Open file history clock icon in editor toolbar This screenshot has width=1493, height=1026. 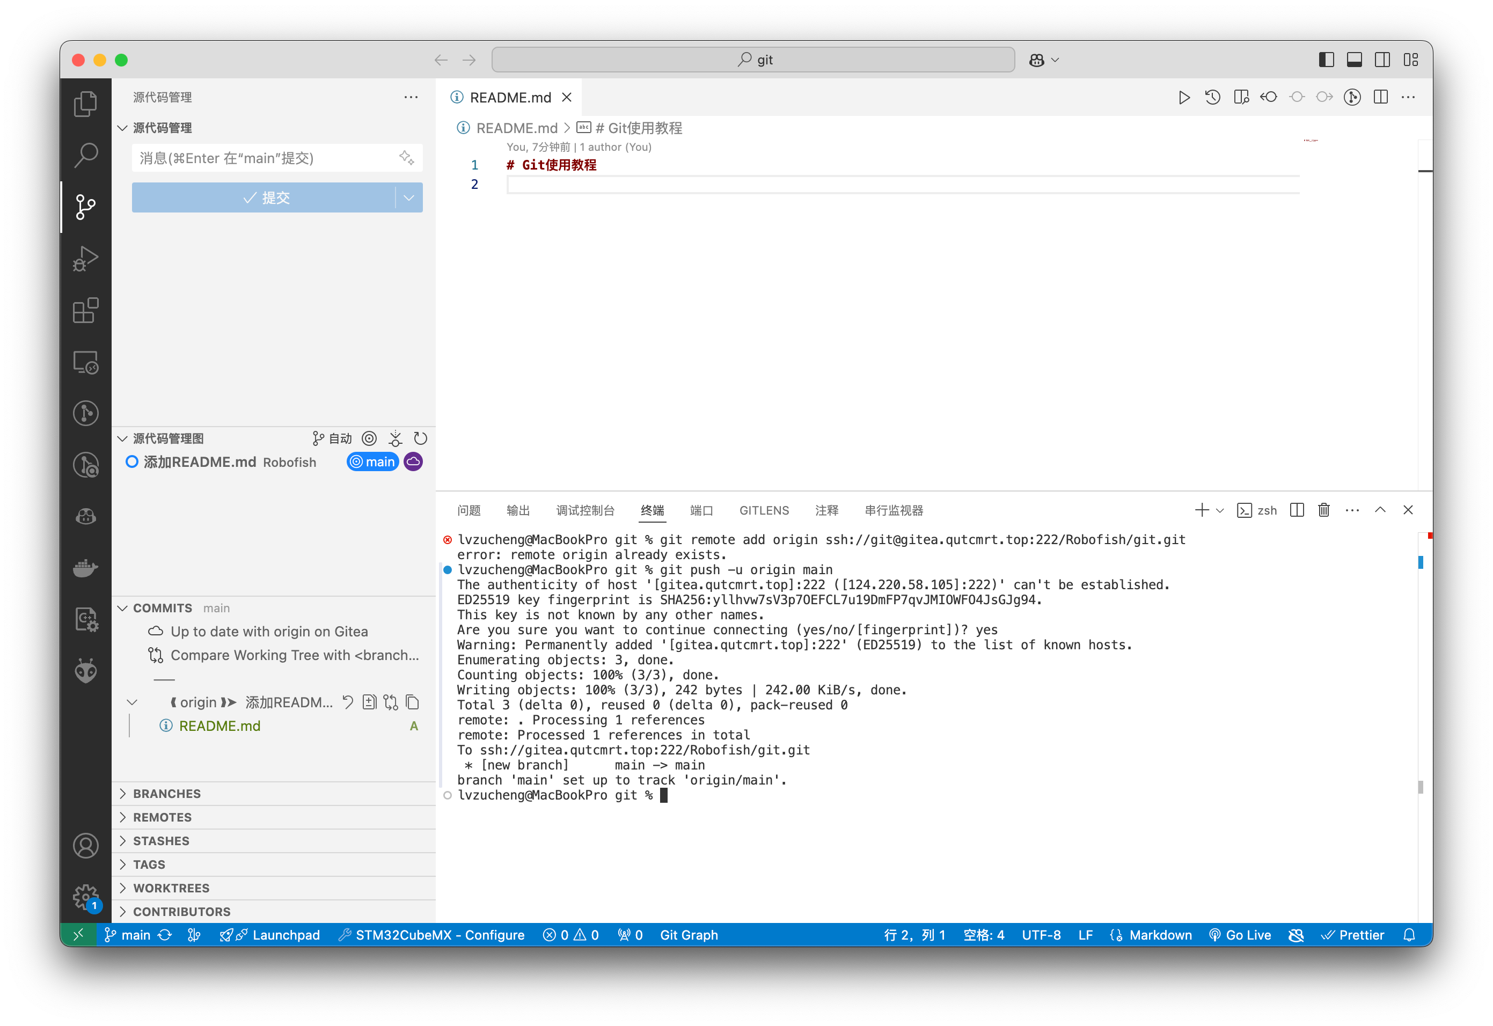click(1212, 97)
